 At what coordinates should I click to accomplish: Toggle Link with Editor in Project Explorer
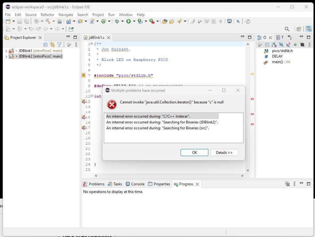pyautogui.click(x=52, y=45)
